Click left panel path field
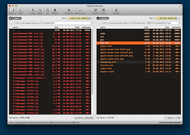The image size is (190, 135). [53, 23]
